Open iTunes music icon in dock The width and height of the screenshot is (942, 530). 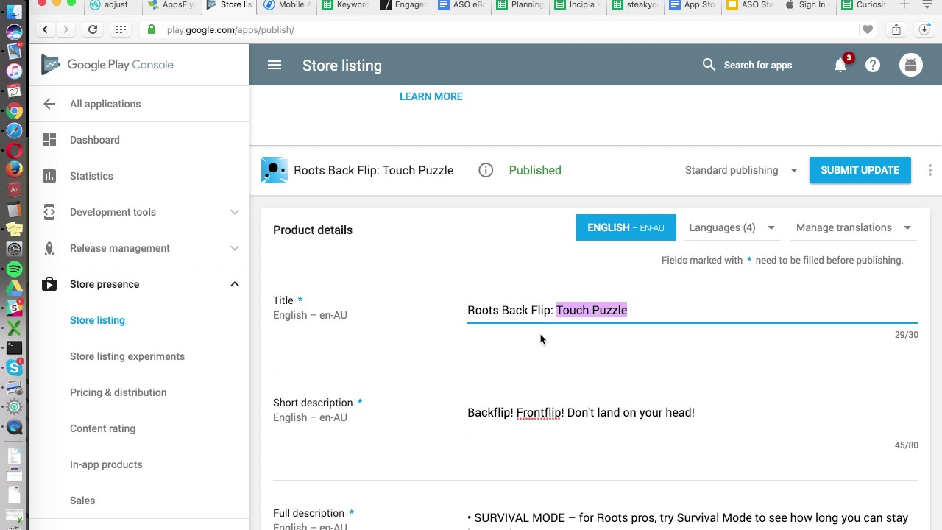tap(14, 71)
